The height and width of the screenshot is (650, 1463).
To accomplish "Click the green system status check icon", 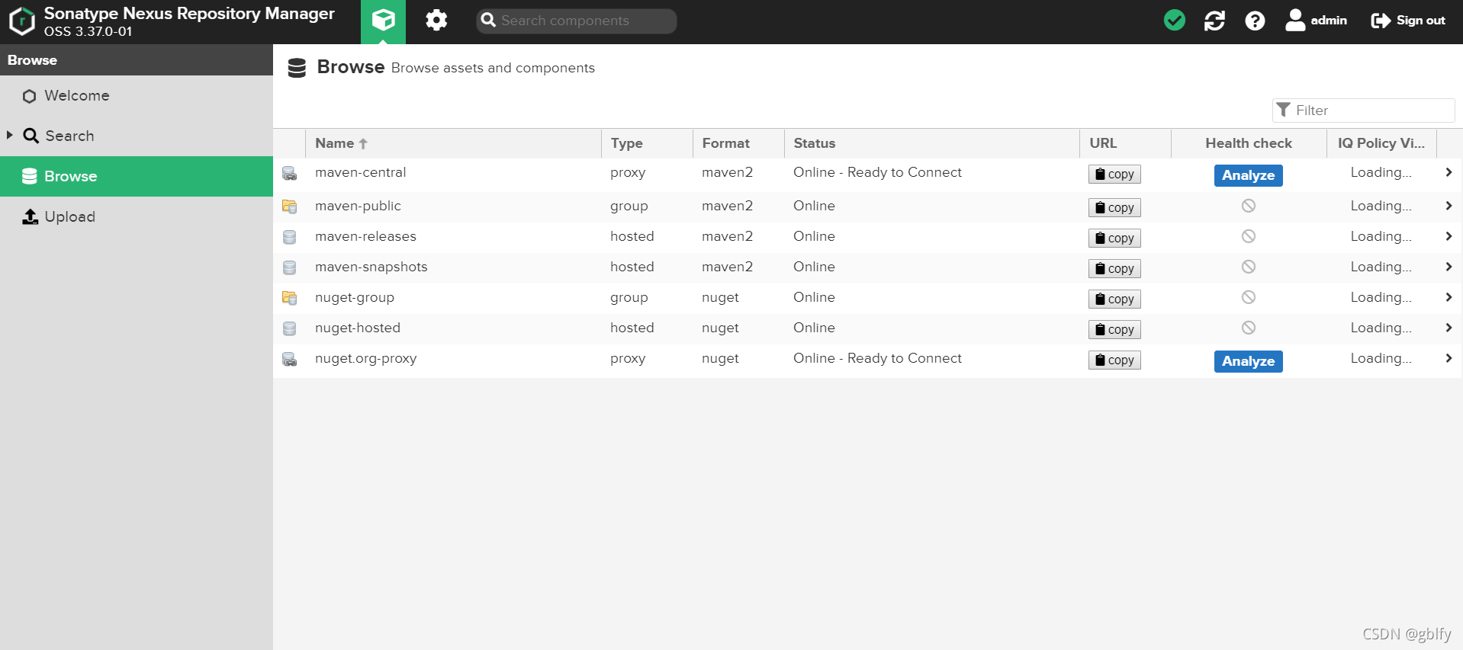I will (x=1175, y=21).
